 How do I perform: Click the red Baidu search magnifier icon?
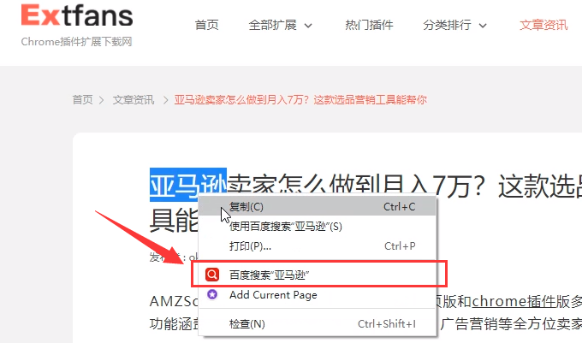click(x=212, y=275)
